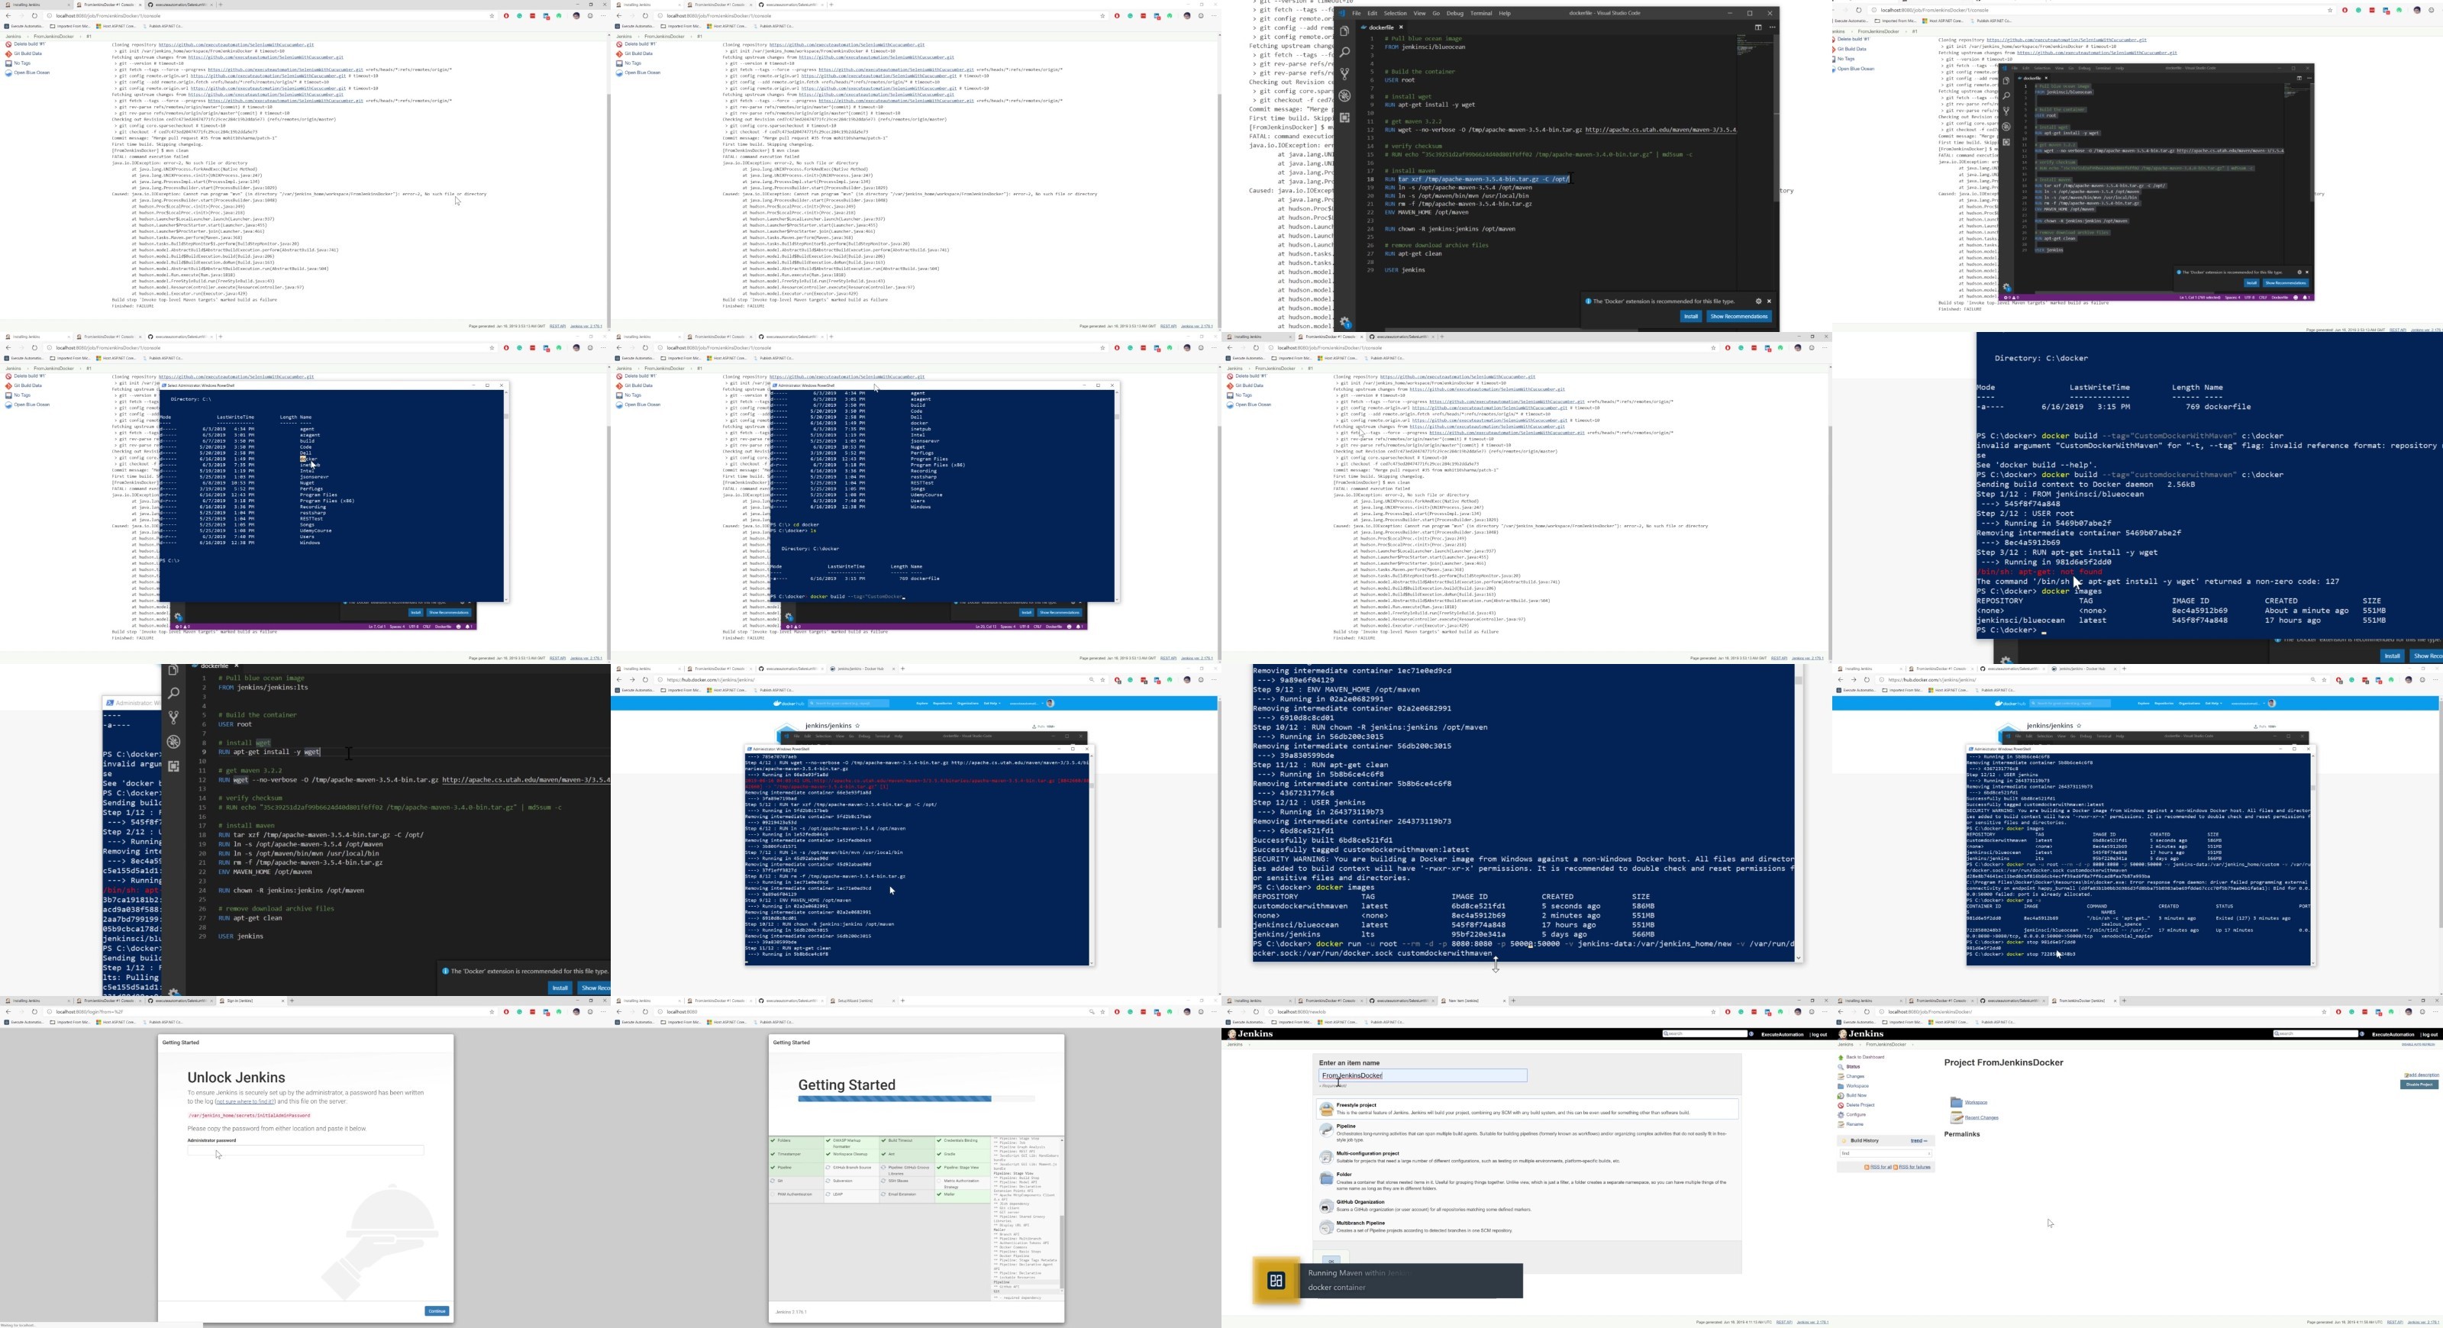Click Search magnifier in VS Code editing jenkins/jenkins:lts dockerfile
Viewport: 2443px width, 1328px height.
click(x=173, y=694)
